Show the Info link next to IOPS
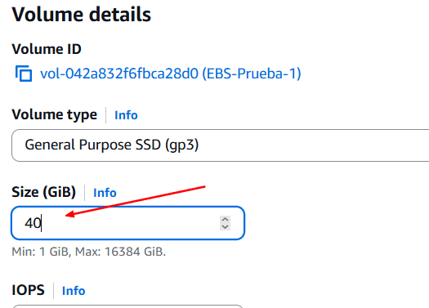 74,291
